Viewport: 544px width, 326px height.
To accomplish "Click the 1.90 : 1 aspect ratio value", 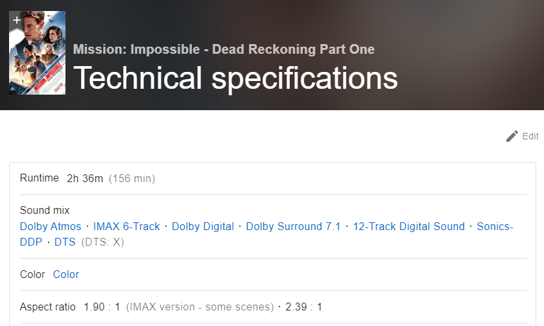I will [x=102, y=307].
